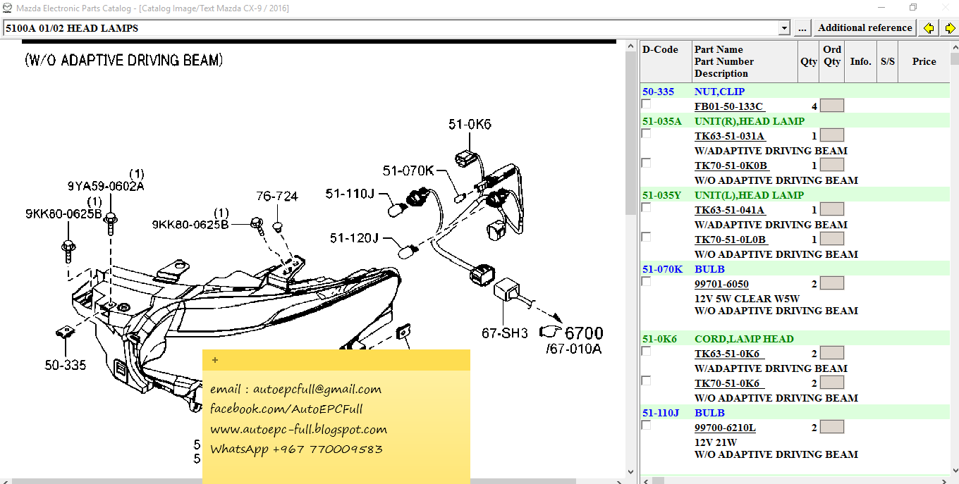The width and height of the screenshot is (959, 484).
Task: Open part number link FB01-50-133C
Action: [728, 106]
